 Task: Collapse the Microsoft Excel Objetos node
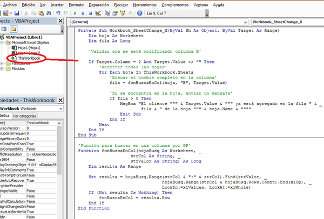click(3, 43)
